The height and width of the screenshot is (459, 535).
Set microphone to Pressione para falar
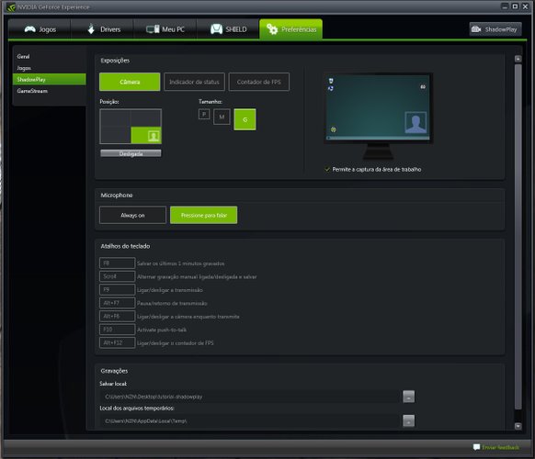tap(204, 215)
